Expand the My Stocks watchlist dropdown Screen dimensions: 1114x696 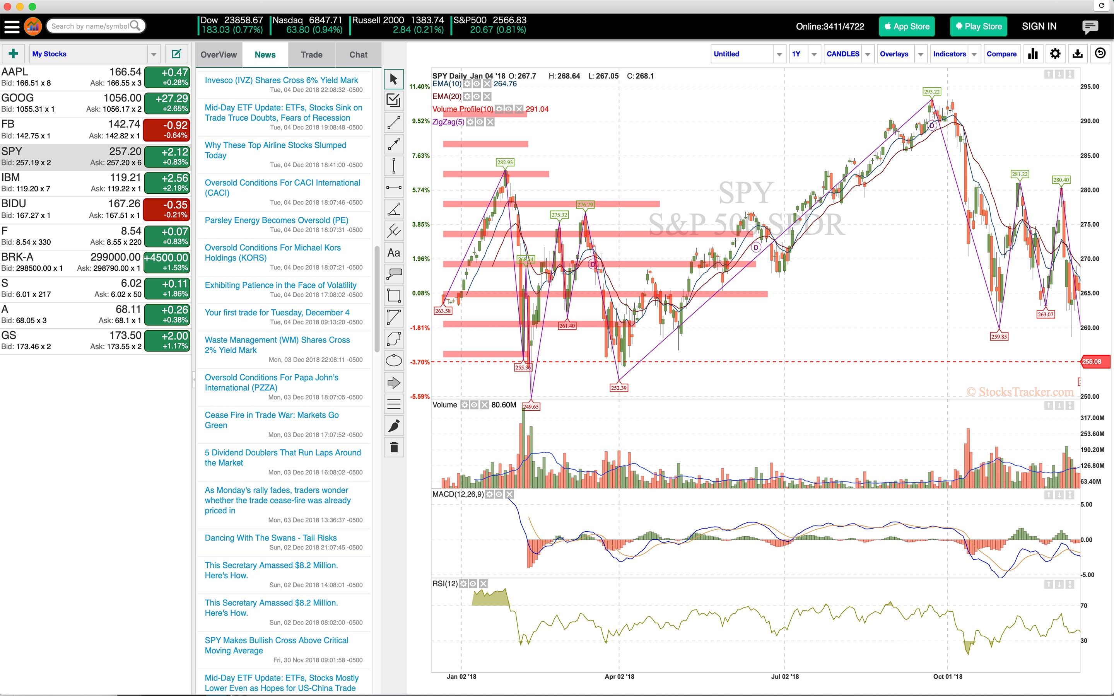[x=154, y=54]
